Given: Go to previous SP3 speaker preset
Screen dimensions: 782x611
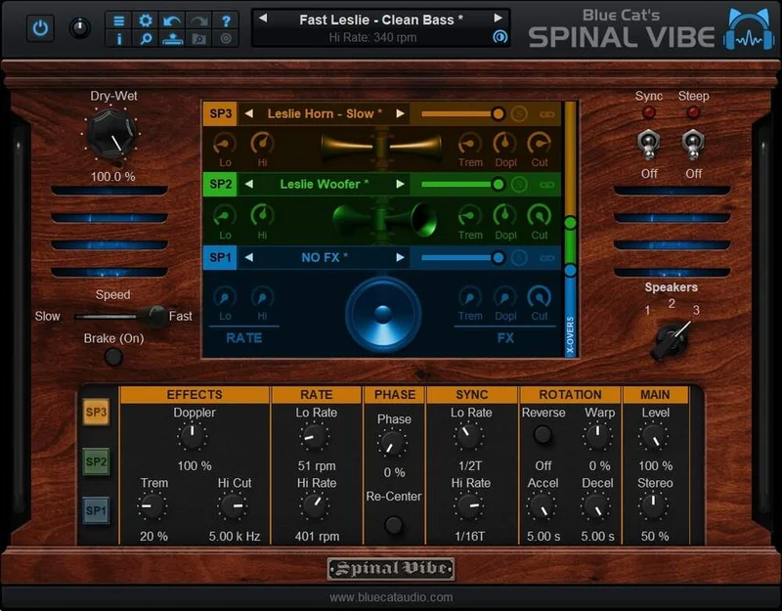Looking at the screenshot, I should (248, 113).
